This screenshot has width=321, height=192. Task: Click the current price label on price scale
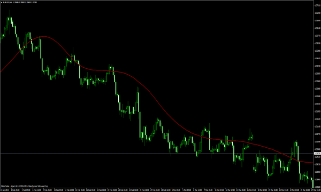tap(317, 154)
